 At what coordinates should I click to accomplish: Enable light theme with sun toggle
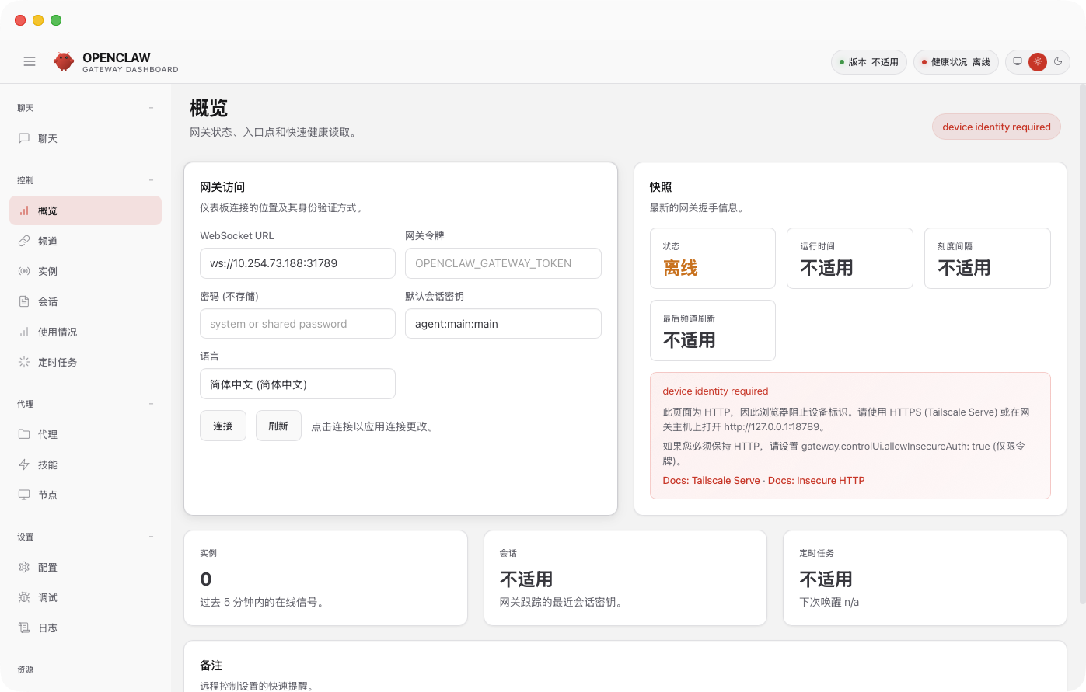click(1038, 62)
